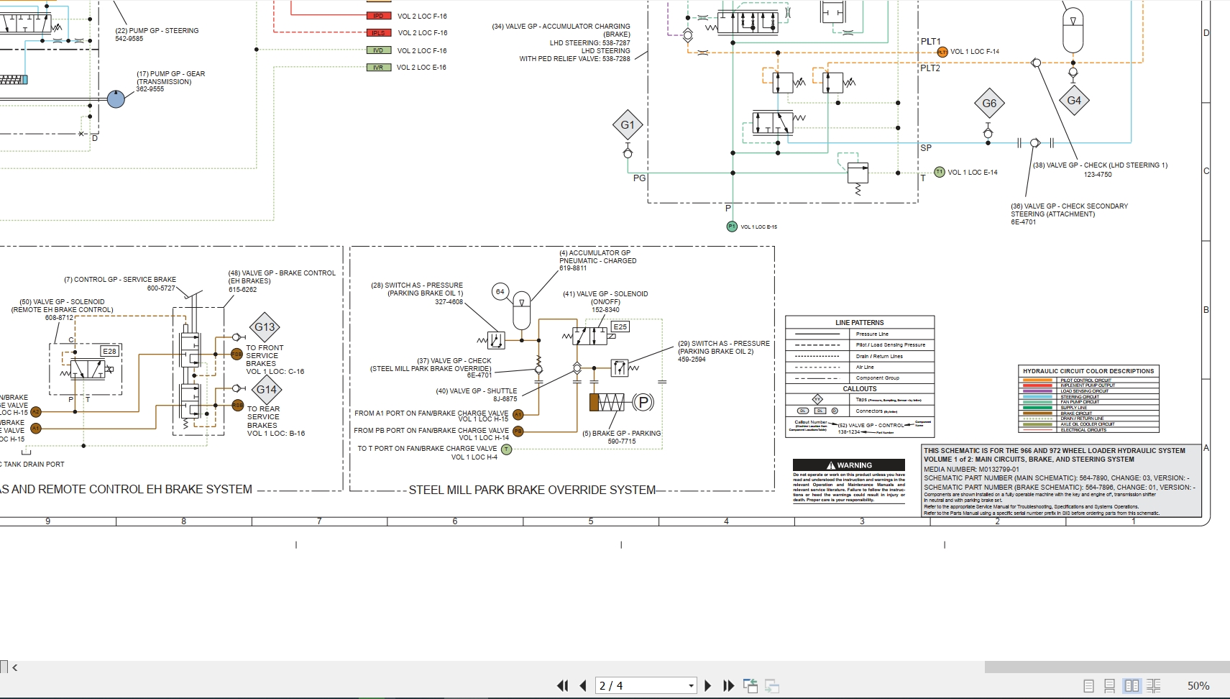
Task: Click the green P1 connector circle
Action: click(732, 227)
